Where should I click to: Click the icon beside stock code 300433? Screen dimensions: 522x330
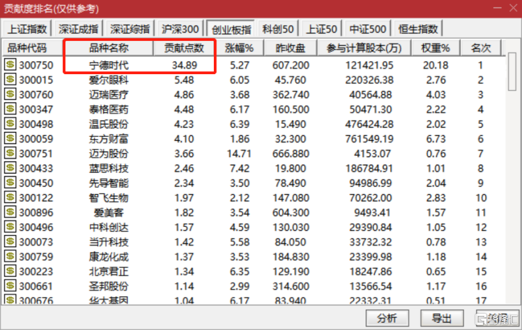[x=10, y=168]
